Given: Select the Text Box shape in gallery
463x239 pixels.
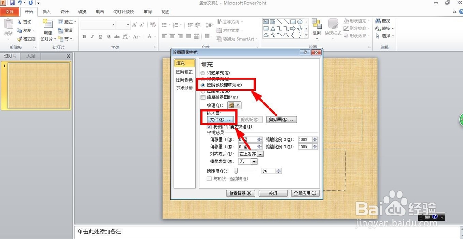Looking at the screenshot, I should point(266,22).
